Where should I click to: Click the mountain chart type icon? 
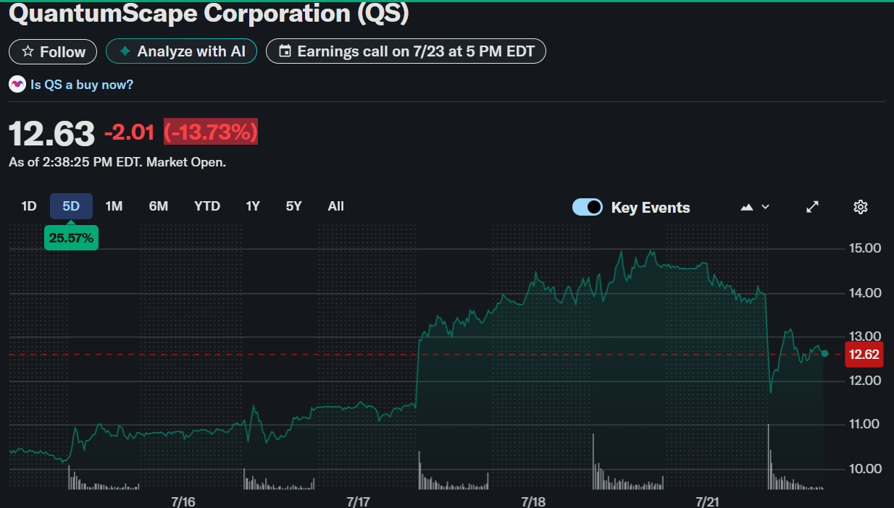747,208
